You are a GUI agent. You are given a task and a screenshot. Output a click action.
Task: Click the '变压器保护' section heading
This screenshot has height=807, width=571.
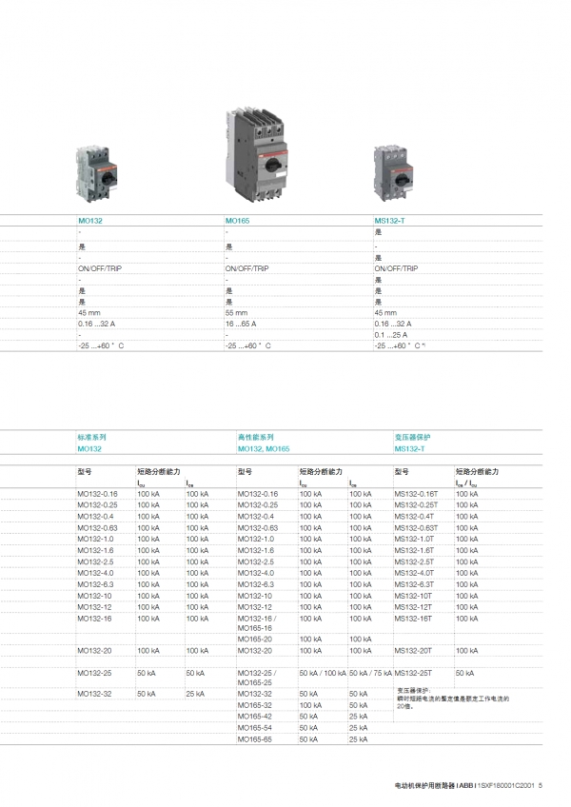(412, 438)
